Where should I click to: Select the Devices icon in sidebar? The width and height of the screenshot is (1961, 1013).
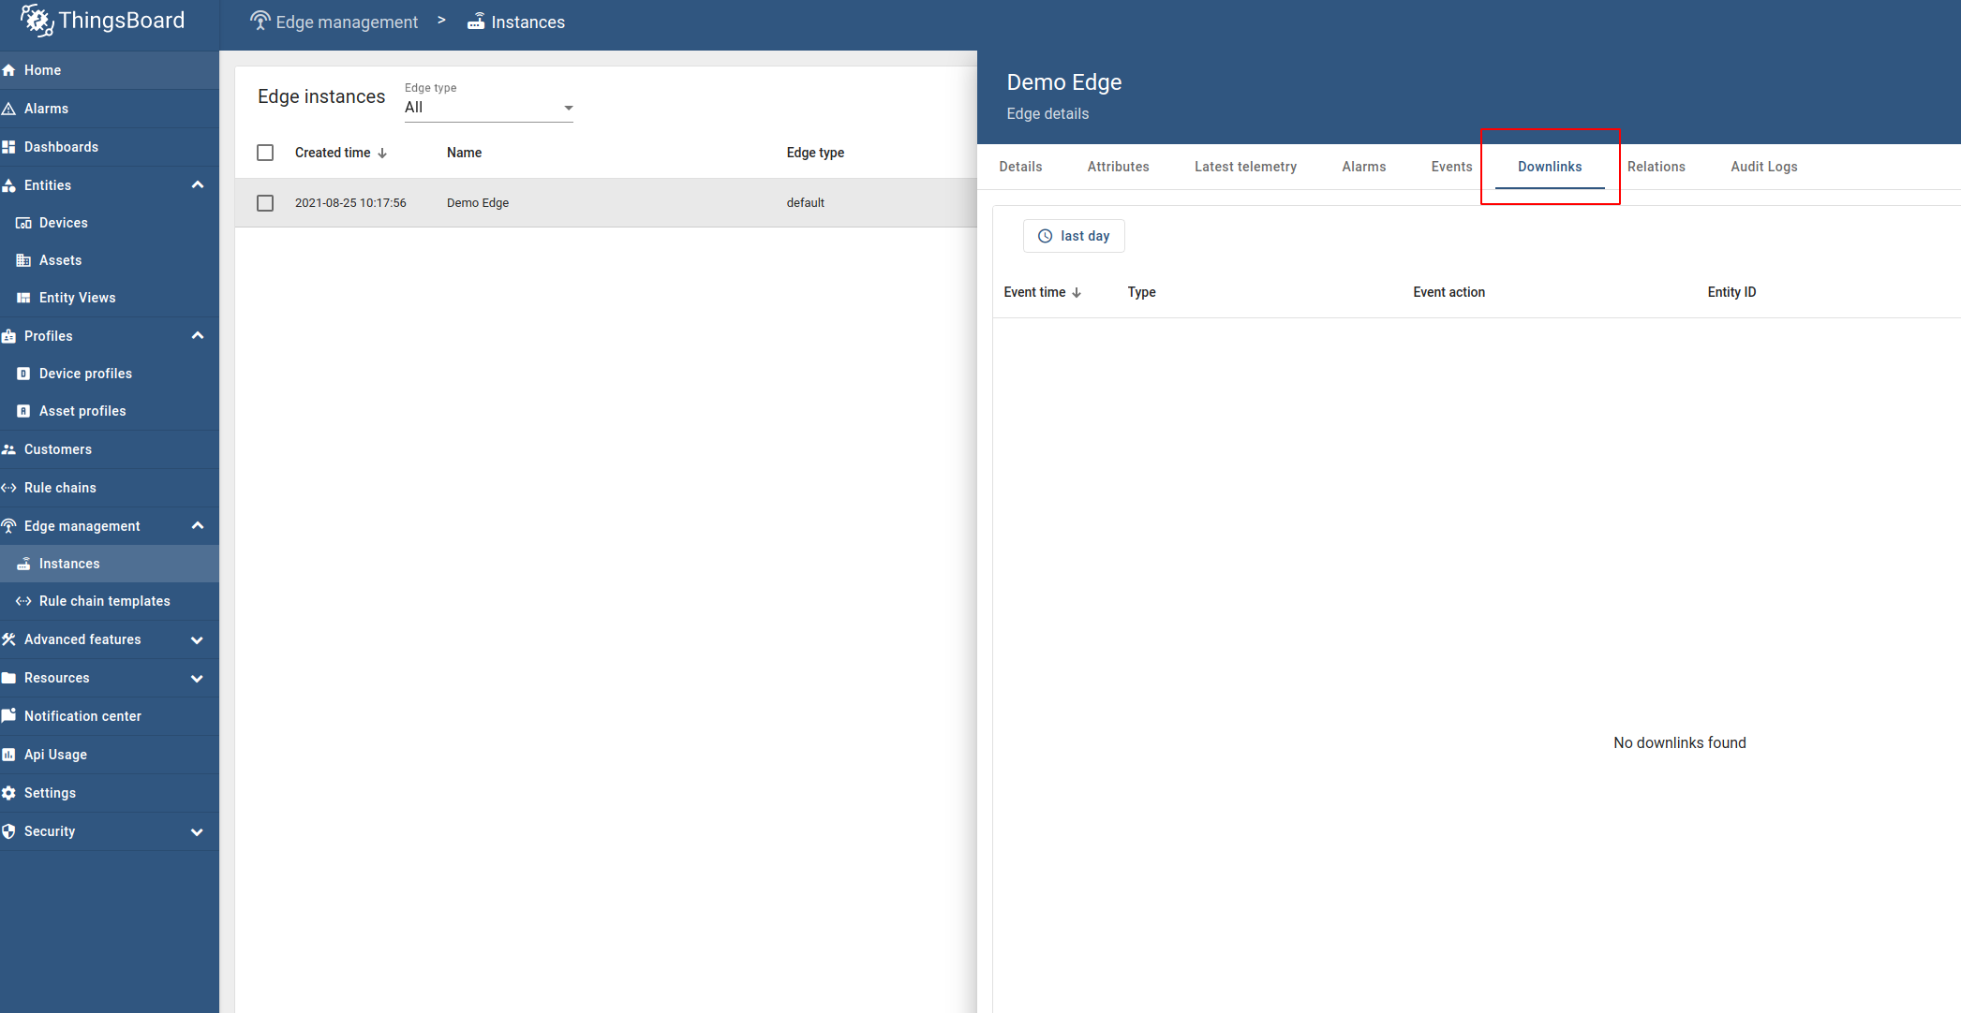23,222
